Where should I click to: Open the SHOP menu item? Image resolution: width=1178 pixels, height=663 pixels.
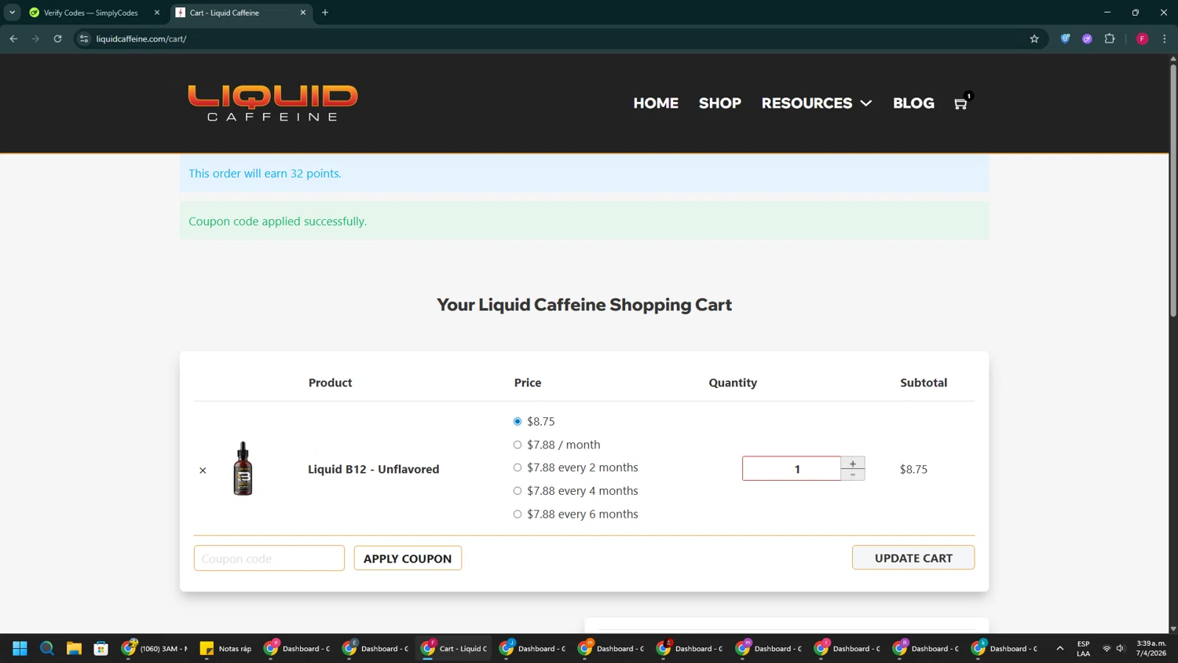point(720,103)
